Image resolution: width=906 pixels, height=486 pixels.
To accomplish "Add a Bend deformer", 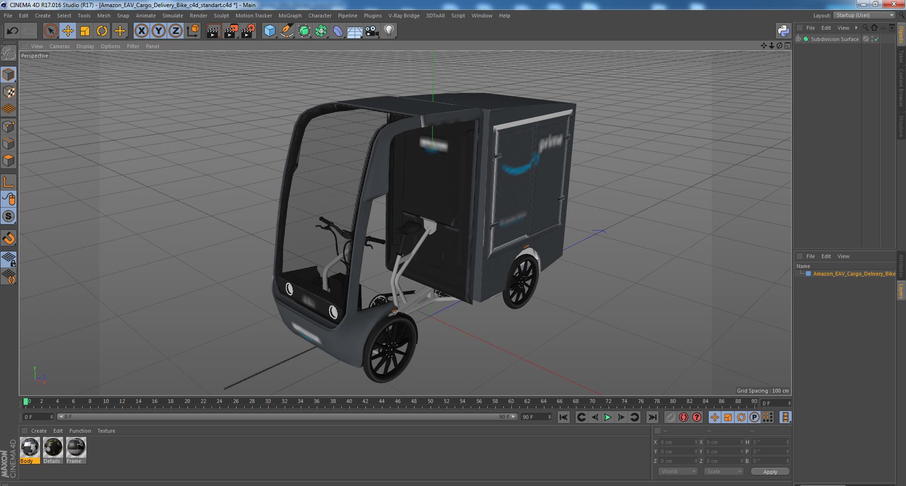I will (338, 31).
